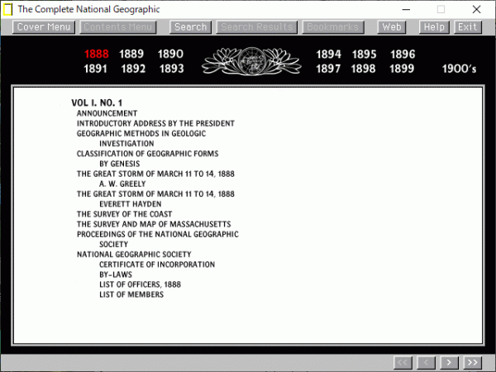Click the grayed Contents Menu button
The image size is (496, 372).
click(118, 27)
